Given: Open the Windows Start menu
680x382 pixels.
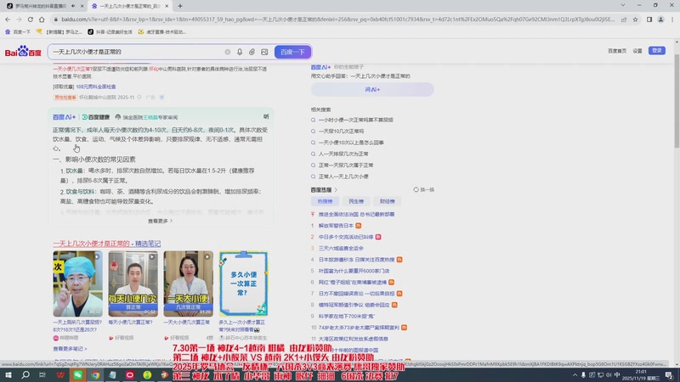Looking at the screenshot, I should pyautogui.click(x=8, y=374).
